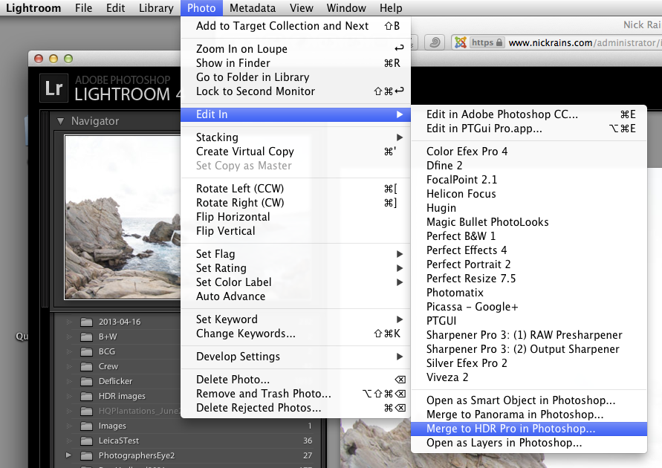Choose Edit in PTGui Pro.app
662x468 pixels.
pos(529,129)
